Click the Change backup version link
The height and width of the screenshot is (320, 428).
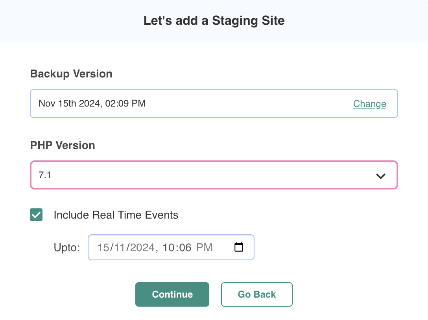coord(370,104)
